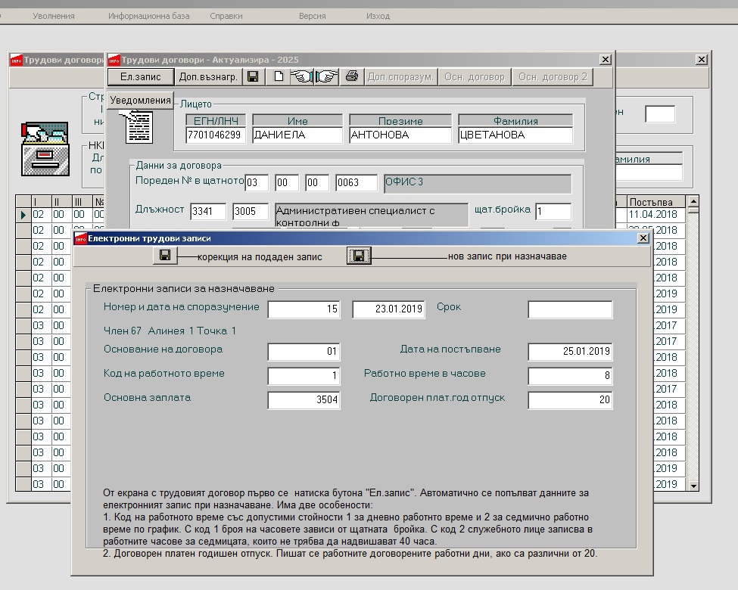Click scroll-down arrow of background table scrollbar
The width and height of the screenshot is (738, 590).
tap(693, 486)
